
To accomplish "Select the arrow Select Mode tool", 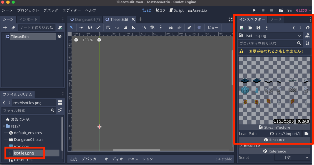I will tap(71, 28).
